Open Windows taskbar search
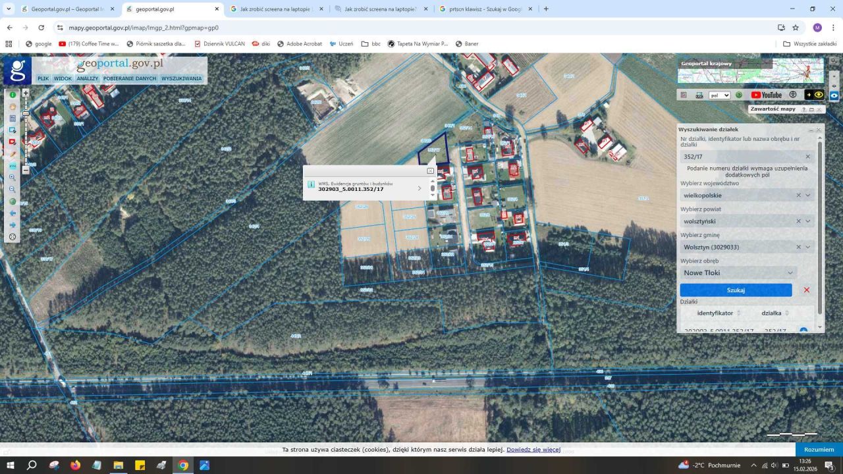Screen dimensions: 843x474 tap(32, 465)
